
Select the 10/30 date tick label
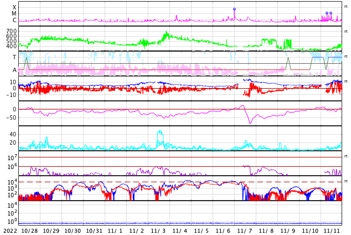(x=73, y=231)
